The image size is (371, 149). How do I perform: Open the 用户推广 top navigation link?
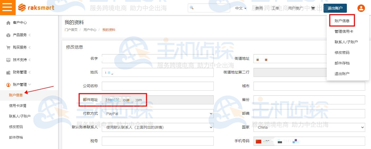pos(295,8)
